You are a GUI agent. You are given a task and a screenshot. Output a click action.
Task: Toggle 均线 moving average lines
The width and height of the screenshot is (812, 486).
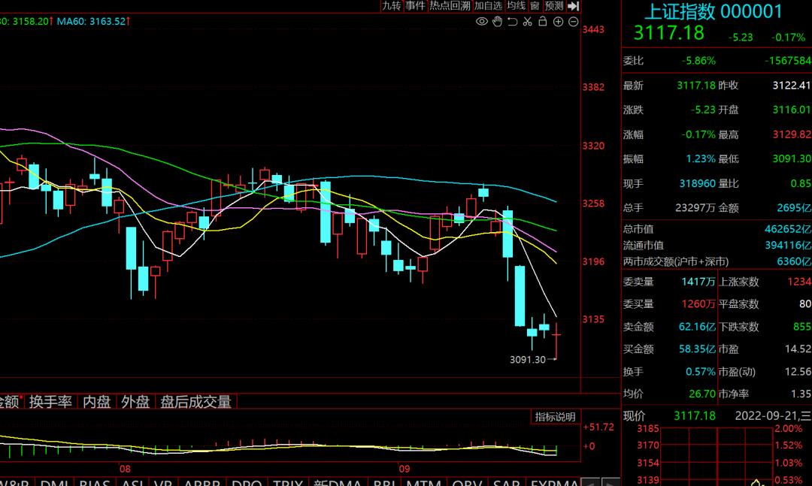point(516,6)
